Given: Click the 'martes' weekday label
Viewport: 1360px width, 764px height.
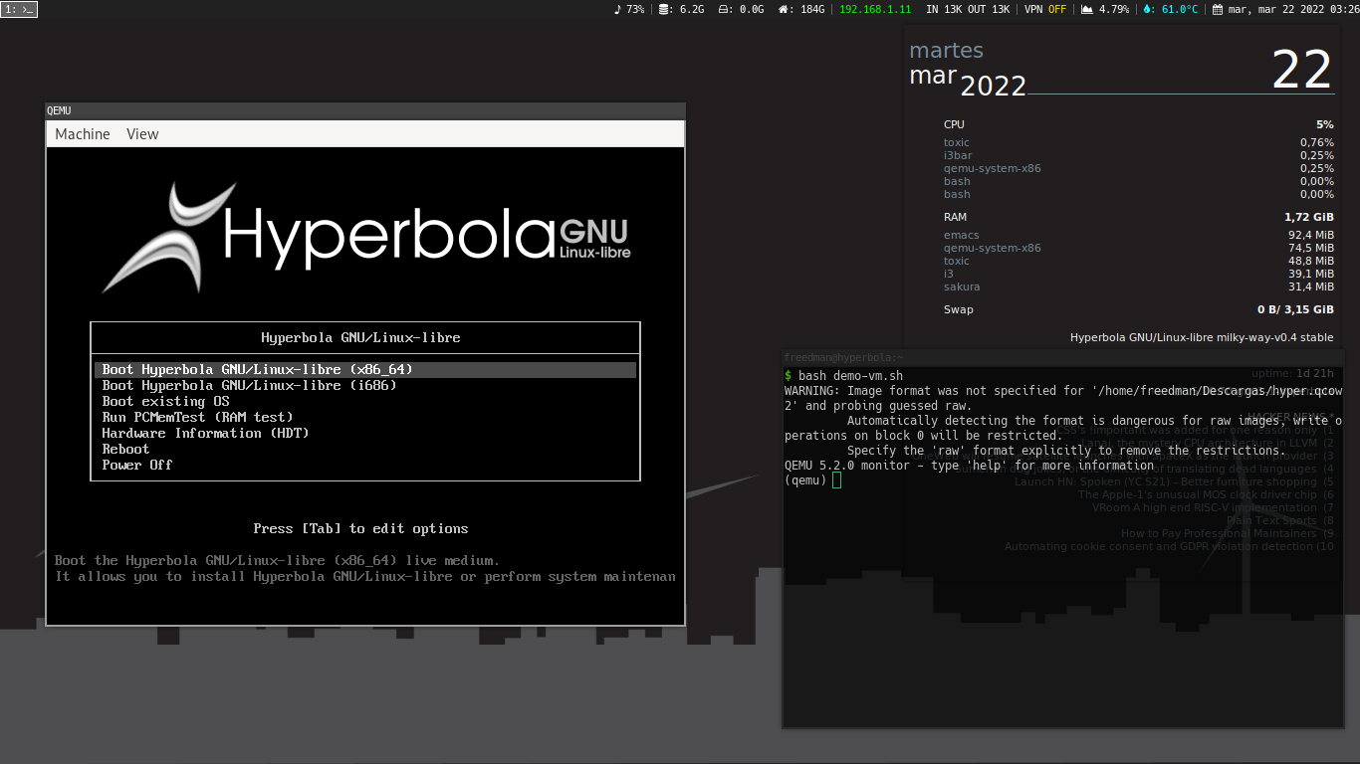Looking at the screenshot, I should (946, 51).
